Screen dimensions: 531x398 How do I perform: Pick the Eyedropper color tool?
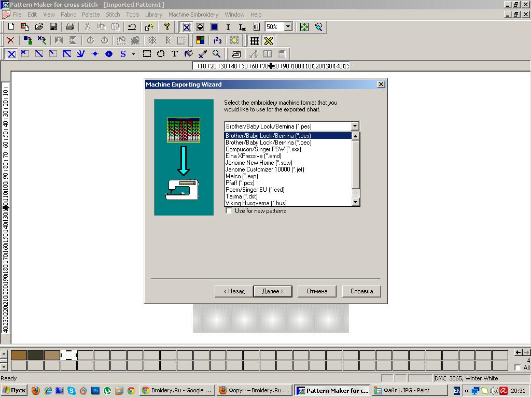click(203, 54)
